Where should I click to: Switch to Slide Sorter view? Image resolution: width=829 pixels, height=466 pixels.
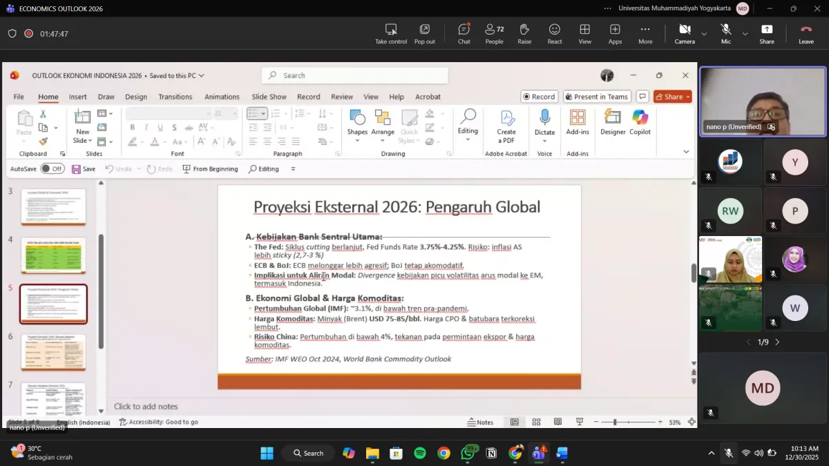pos(536,422)
